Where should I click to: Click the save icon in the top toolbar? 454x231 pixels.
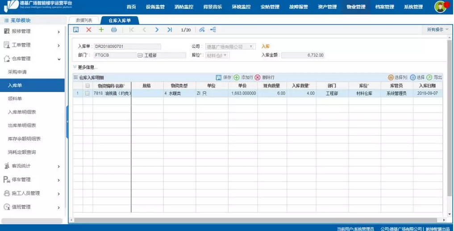pos(76,29)
